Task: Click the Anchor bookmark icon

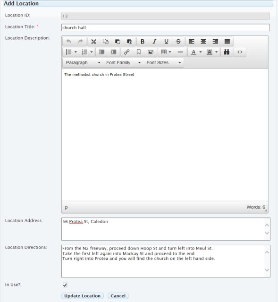Action: pyautogui.click(x=138, y=52)
